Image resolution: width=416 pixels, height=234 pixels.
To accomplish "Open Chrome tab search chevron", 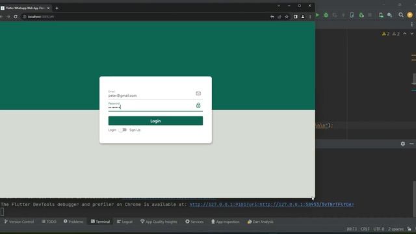I will (279, 6).
